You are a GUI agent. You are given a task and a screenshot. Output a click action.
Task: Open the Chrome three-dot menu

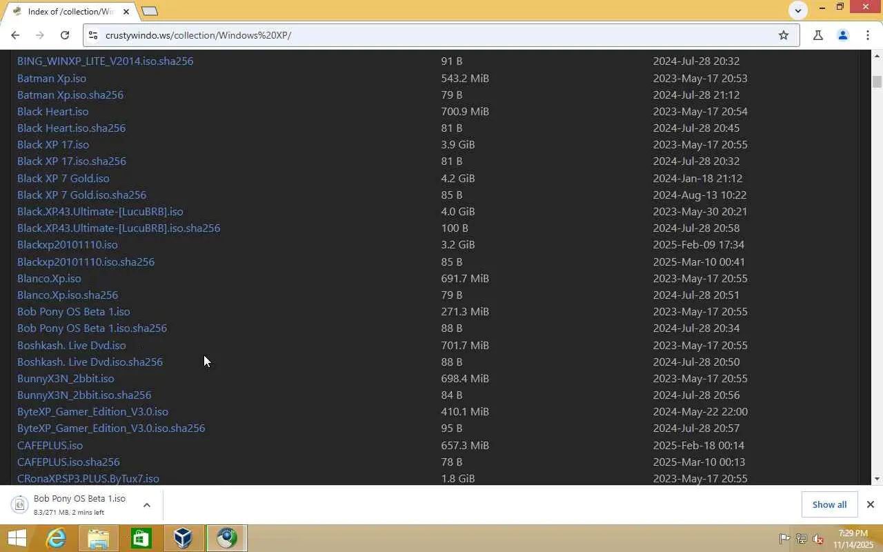tap(867, 35)
